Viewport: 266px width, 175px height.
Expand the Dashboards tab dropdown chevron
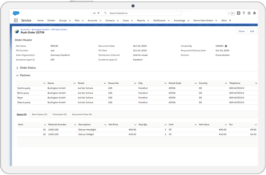[168, 20]
